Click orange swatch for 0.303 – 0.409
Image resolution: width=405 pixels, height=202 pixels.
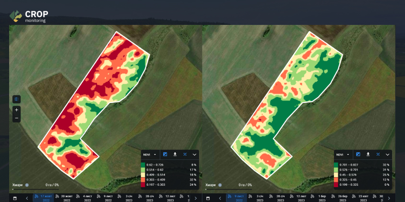pyautogui.click(x=143, y=180)
